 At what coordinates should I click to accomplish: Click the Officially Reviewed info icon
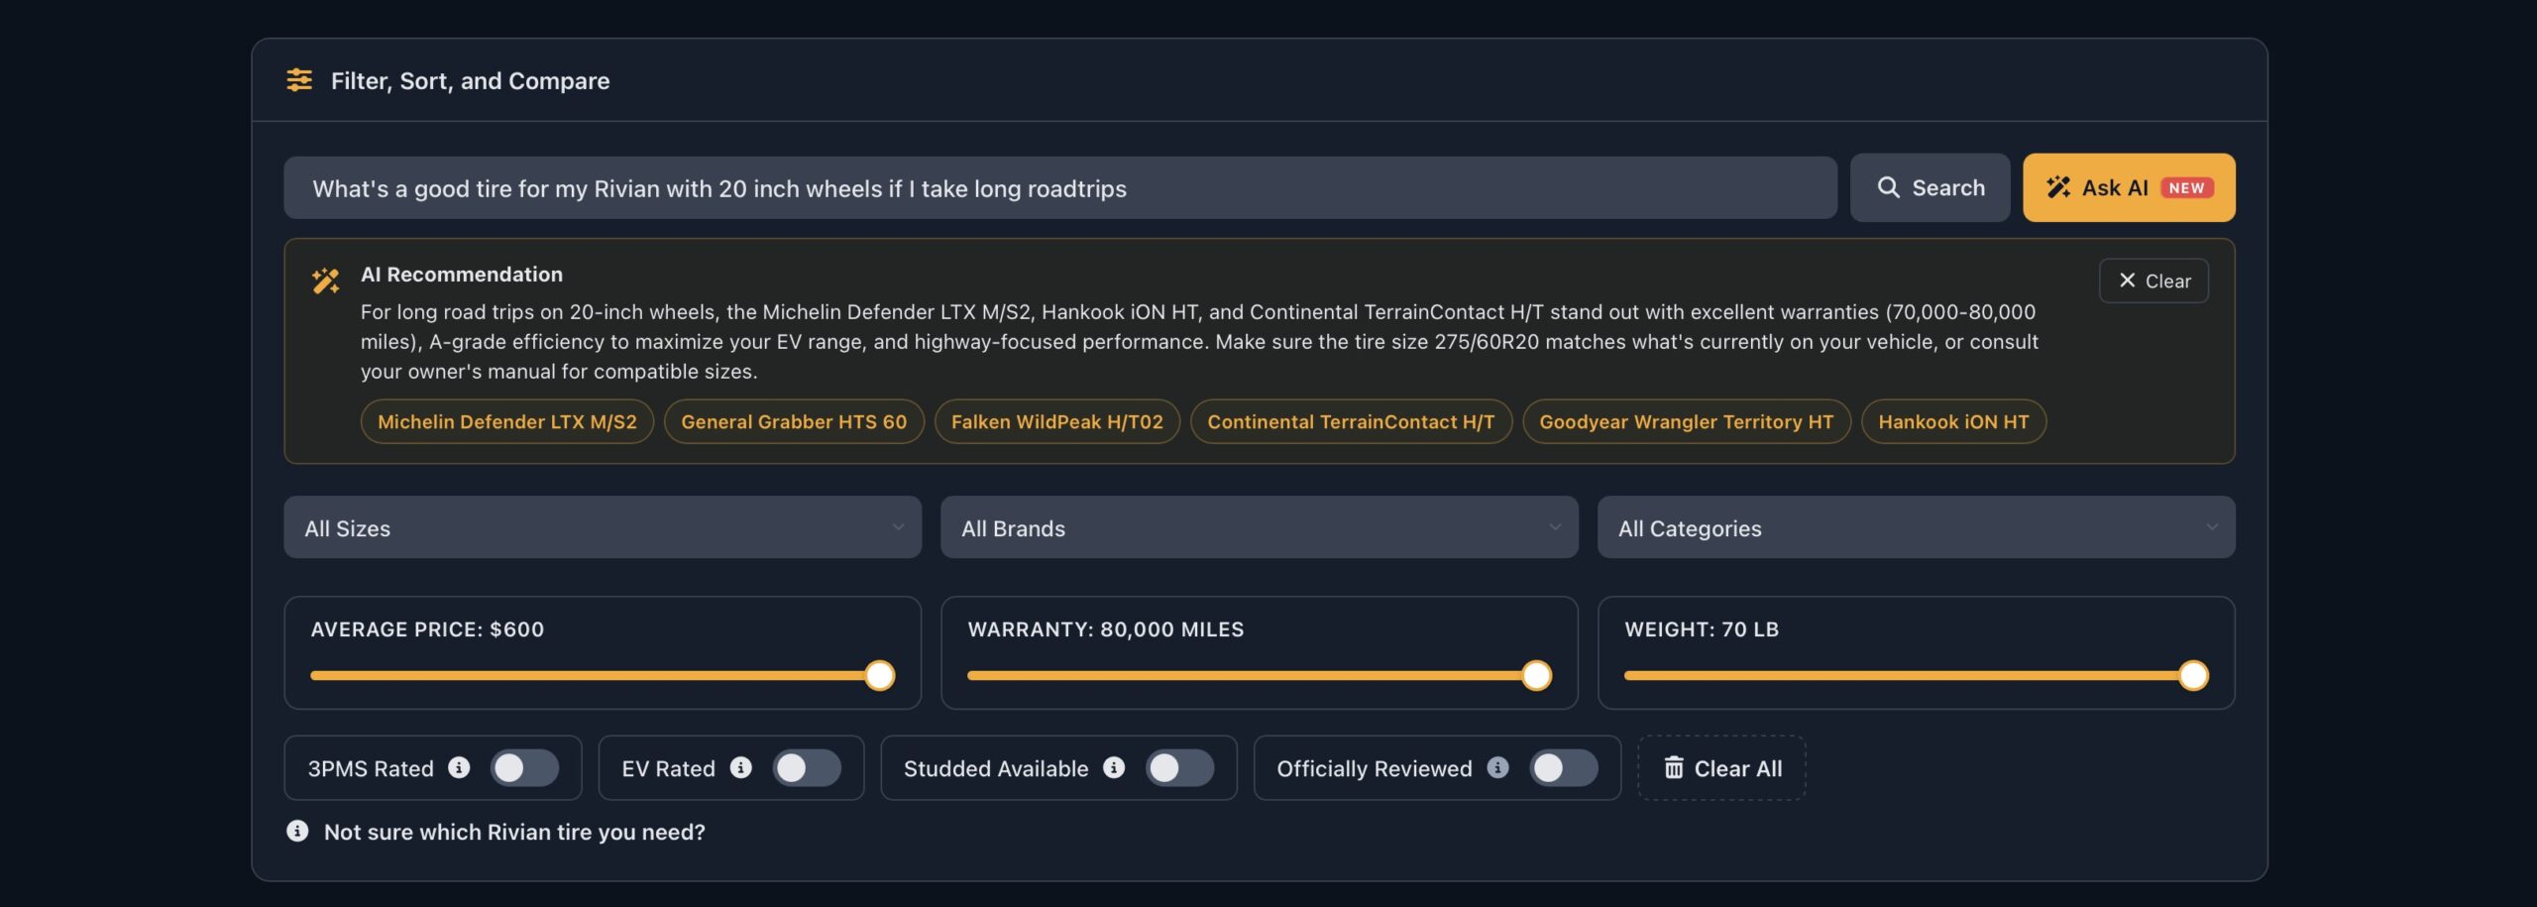[x=1497, y=767]
